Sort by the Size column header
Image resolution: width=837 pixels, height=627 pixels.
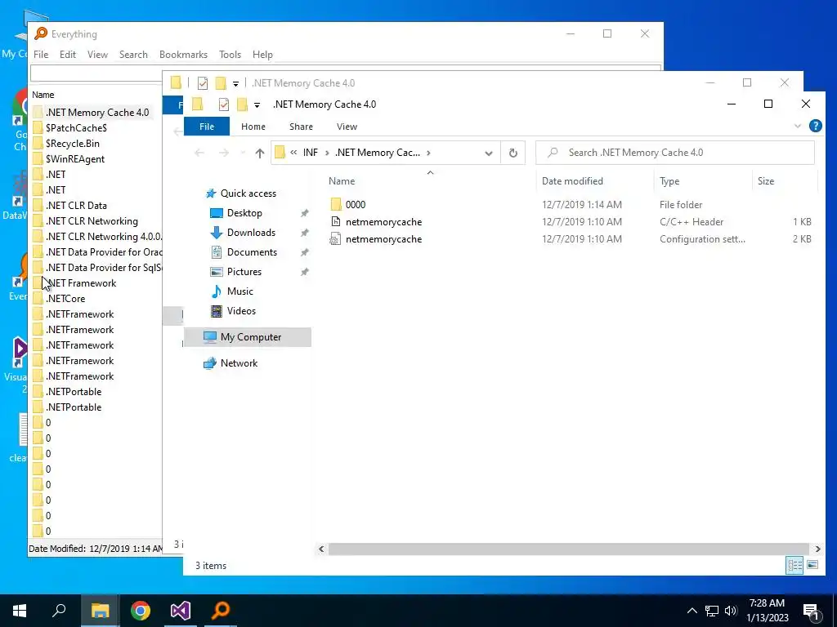[765, 181]
